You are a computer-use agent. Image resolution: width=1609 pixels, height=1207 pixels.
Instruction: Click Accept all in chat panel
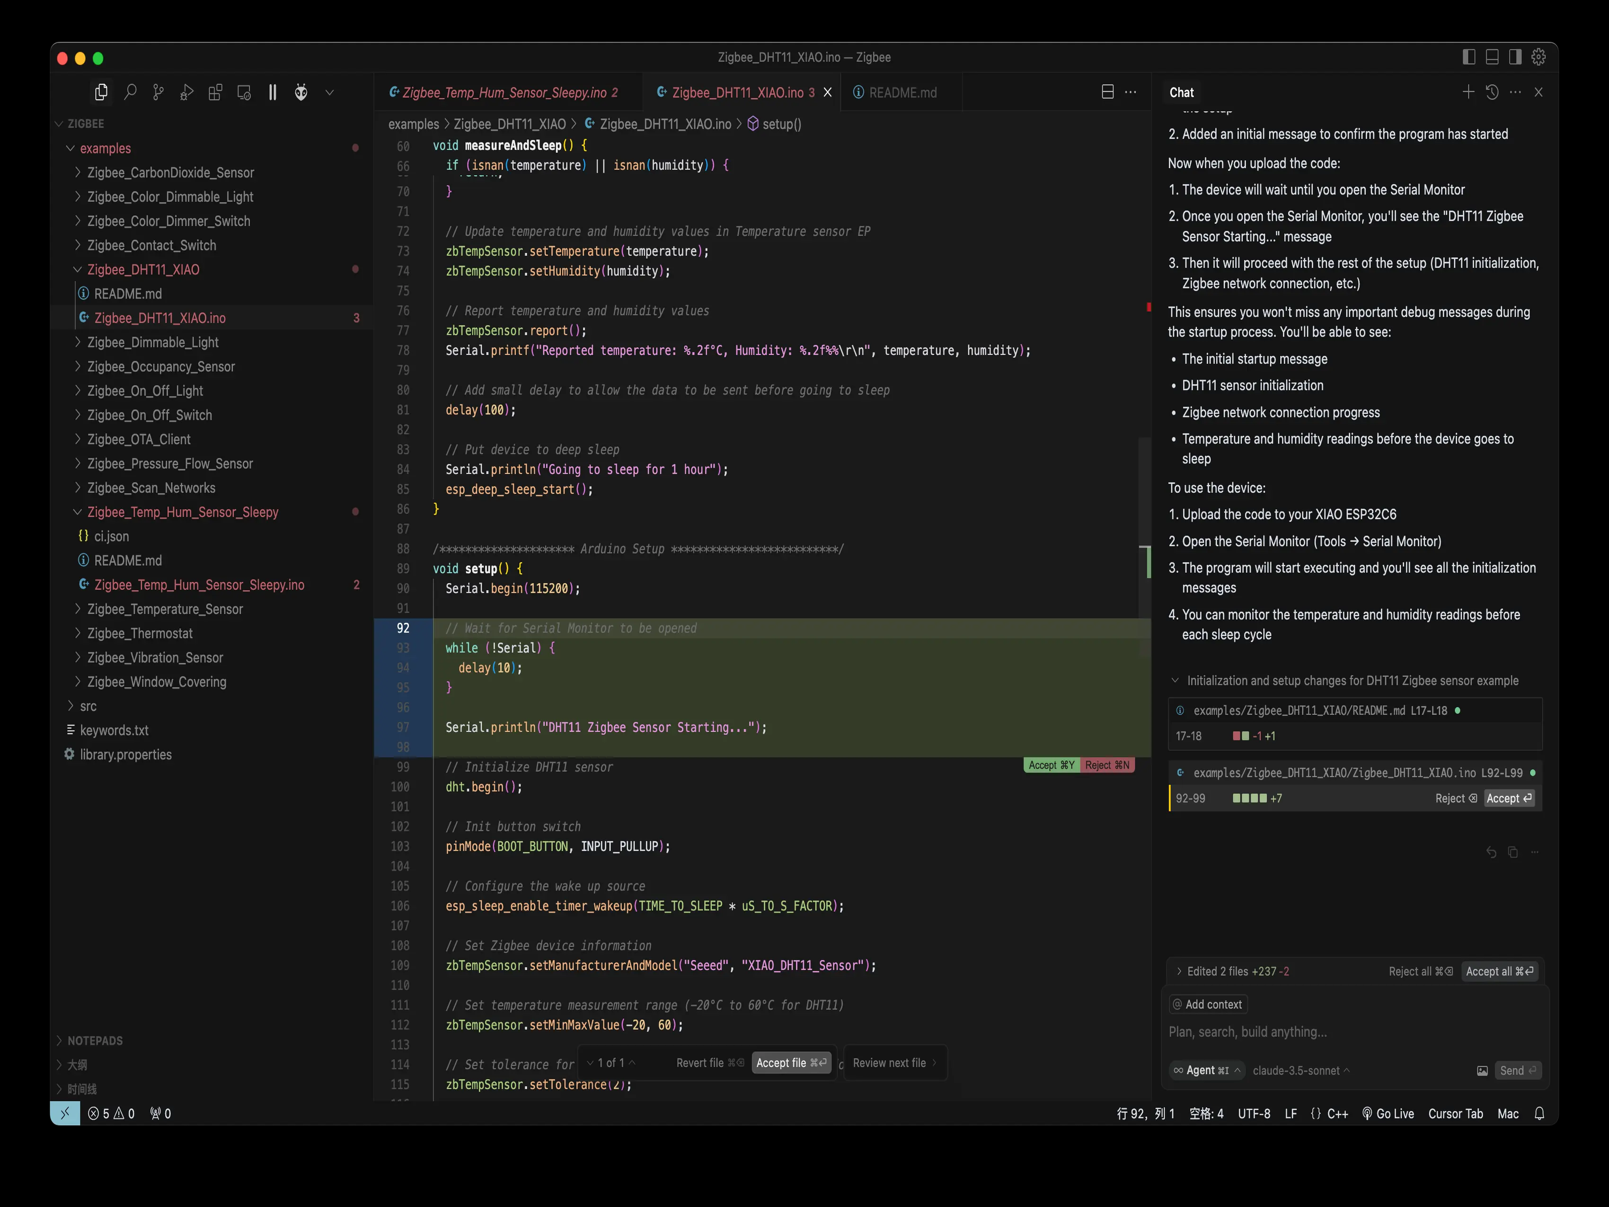point(1499,971)
